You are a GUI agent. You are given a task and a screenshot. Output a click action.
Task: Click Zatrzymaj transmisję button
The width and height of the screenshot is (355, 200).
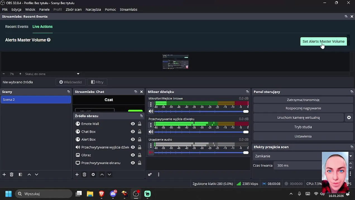tap(303, 100)
